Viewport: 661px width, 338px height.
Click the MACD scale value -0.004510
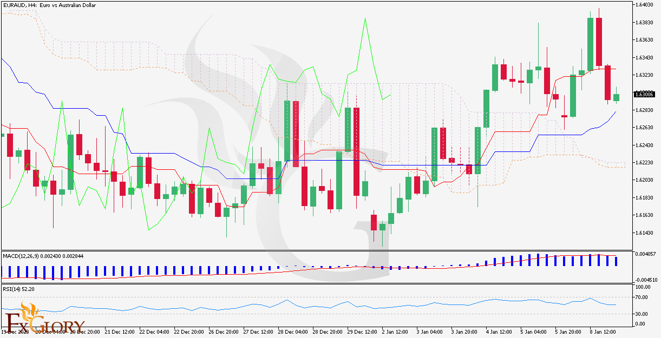pyautogui.click(x=646, y=280)
